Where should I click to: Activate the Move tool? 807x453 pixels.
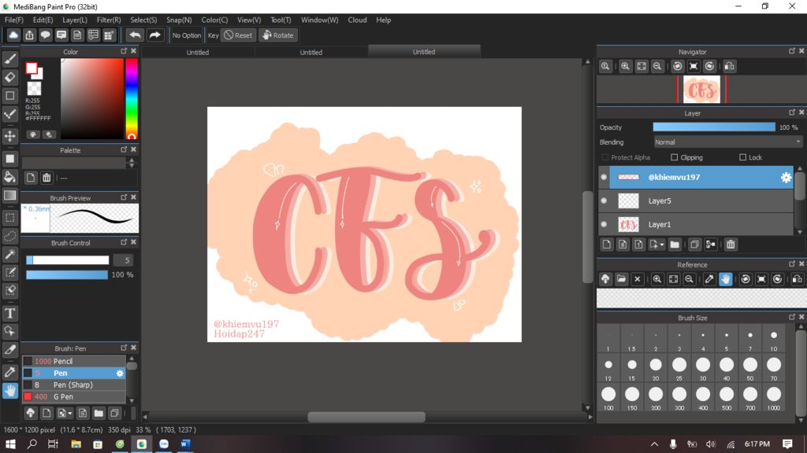(x=10, y=136)
